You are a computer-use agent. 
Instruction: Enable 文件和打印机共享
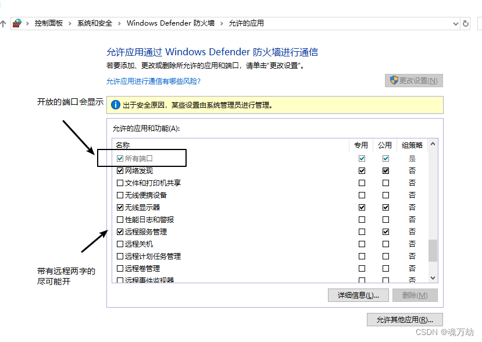click(120, 183)
